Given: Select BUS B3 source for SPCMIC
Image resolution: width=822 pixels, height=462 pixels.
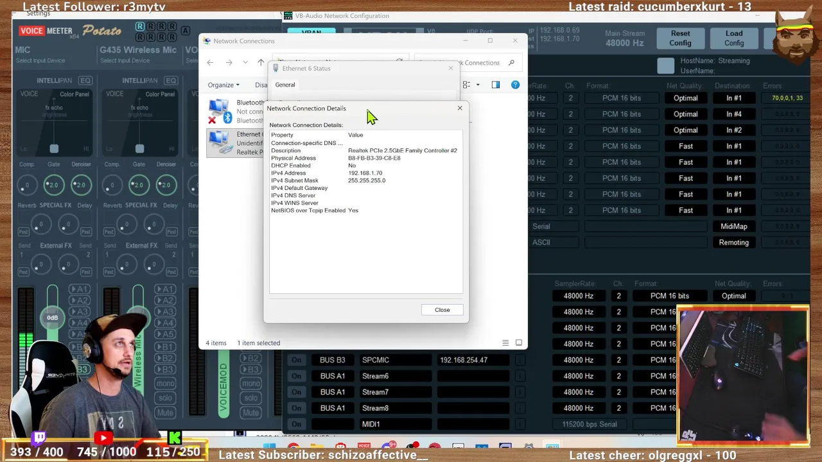Looking at the screenshot, I should (x=333, y=360).
